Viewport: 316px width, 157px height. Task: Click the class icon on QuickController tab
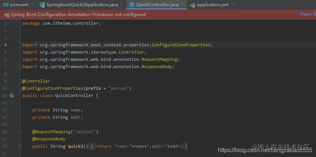point(132,5)
